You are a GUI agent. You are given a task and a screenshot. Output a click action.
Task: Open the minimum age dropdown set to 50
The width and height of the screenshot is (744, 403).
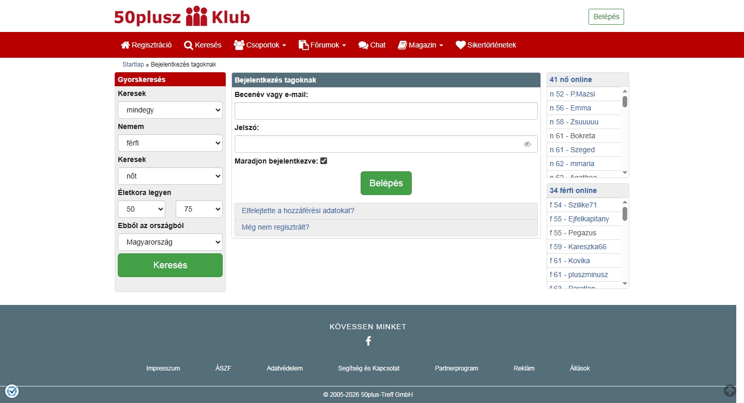pyautogui.click(x=141, y=209)
